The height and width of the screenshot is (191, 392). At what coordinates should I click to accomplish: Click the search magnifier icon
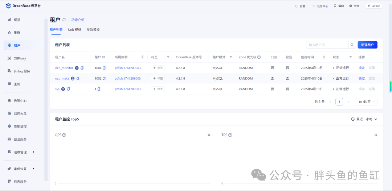point(352,45)
